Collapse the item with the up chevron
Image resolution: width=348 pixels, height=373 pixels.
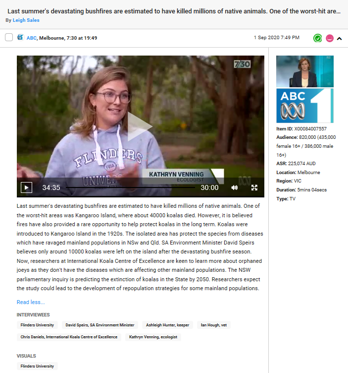click(x=340, y=38)
